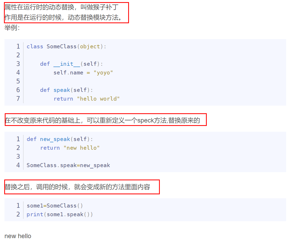Click the output text "new hello"
This screenshot has height=245, width=293.
pos(18,236)
